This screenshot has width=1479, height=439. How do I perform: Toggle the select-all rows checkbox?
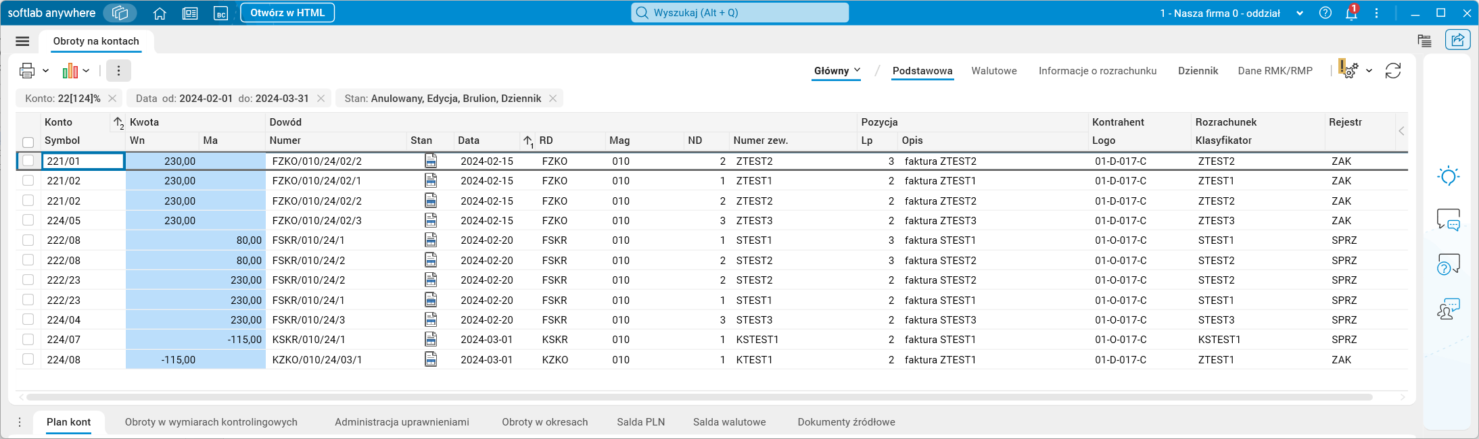[28, 142]
